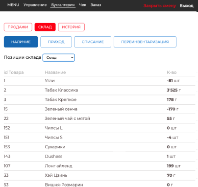
Task: Go to the Чек section
Action: coord(82,5)
